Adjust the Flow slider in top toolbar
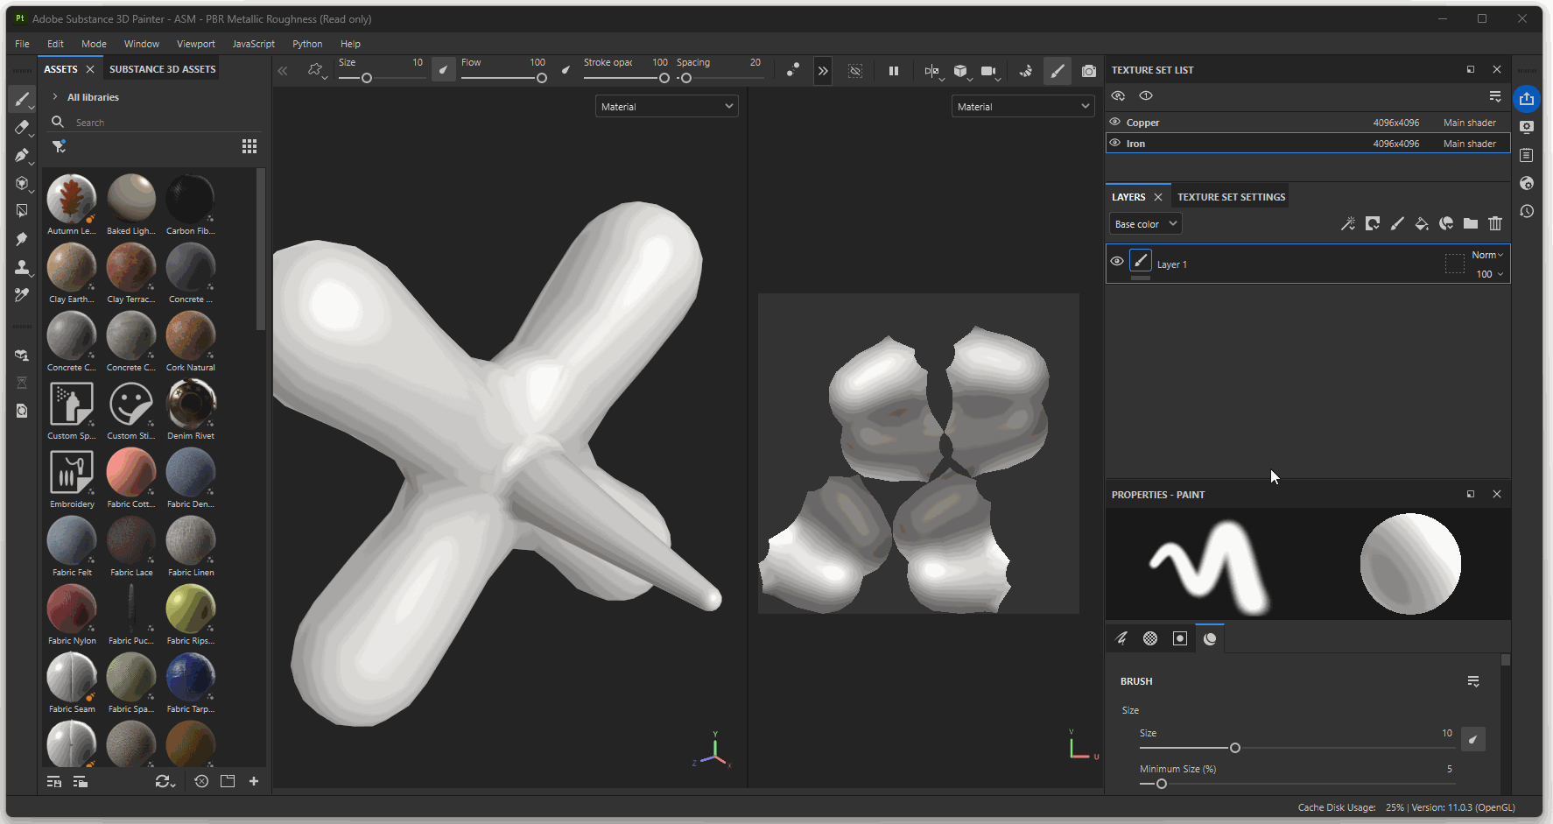Screen dimensions: 1553x824 [541, 78]
